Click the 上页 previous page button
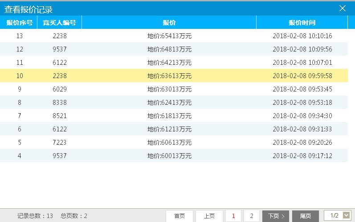The width and height of the screenshot is (355, 222). pos(209,216)
